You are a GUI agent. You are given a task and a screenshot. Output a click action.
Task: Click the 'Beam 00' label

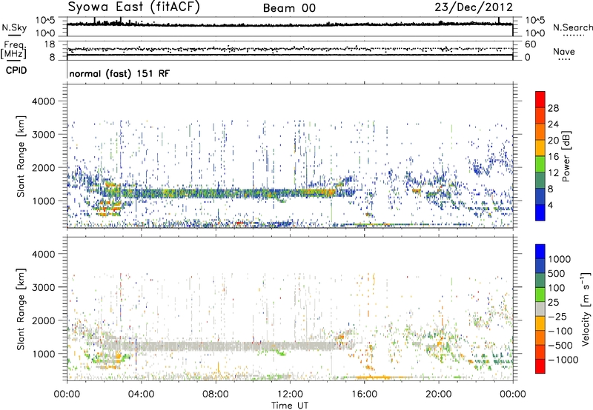289,8
